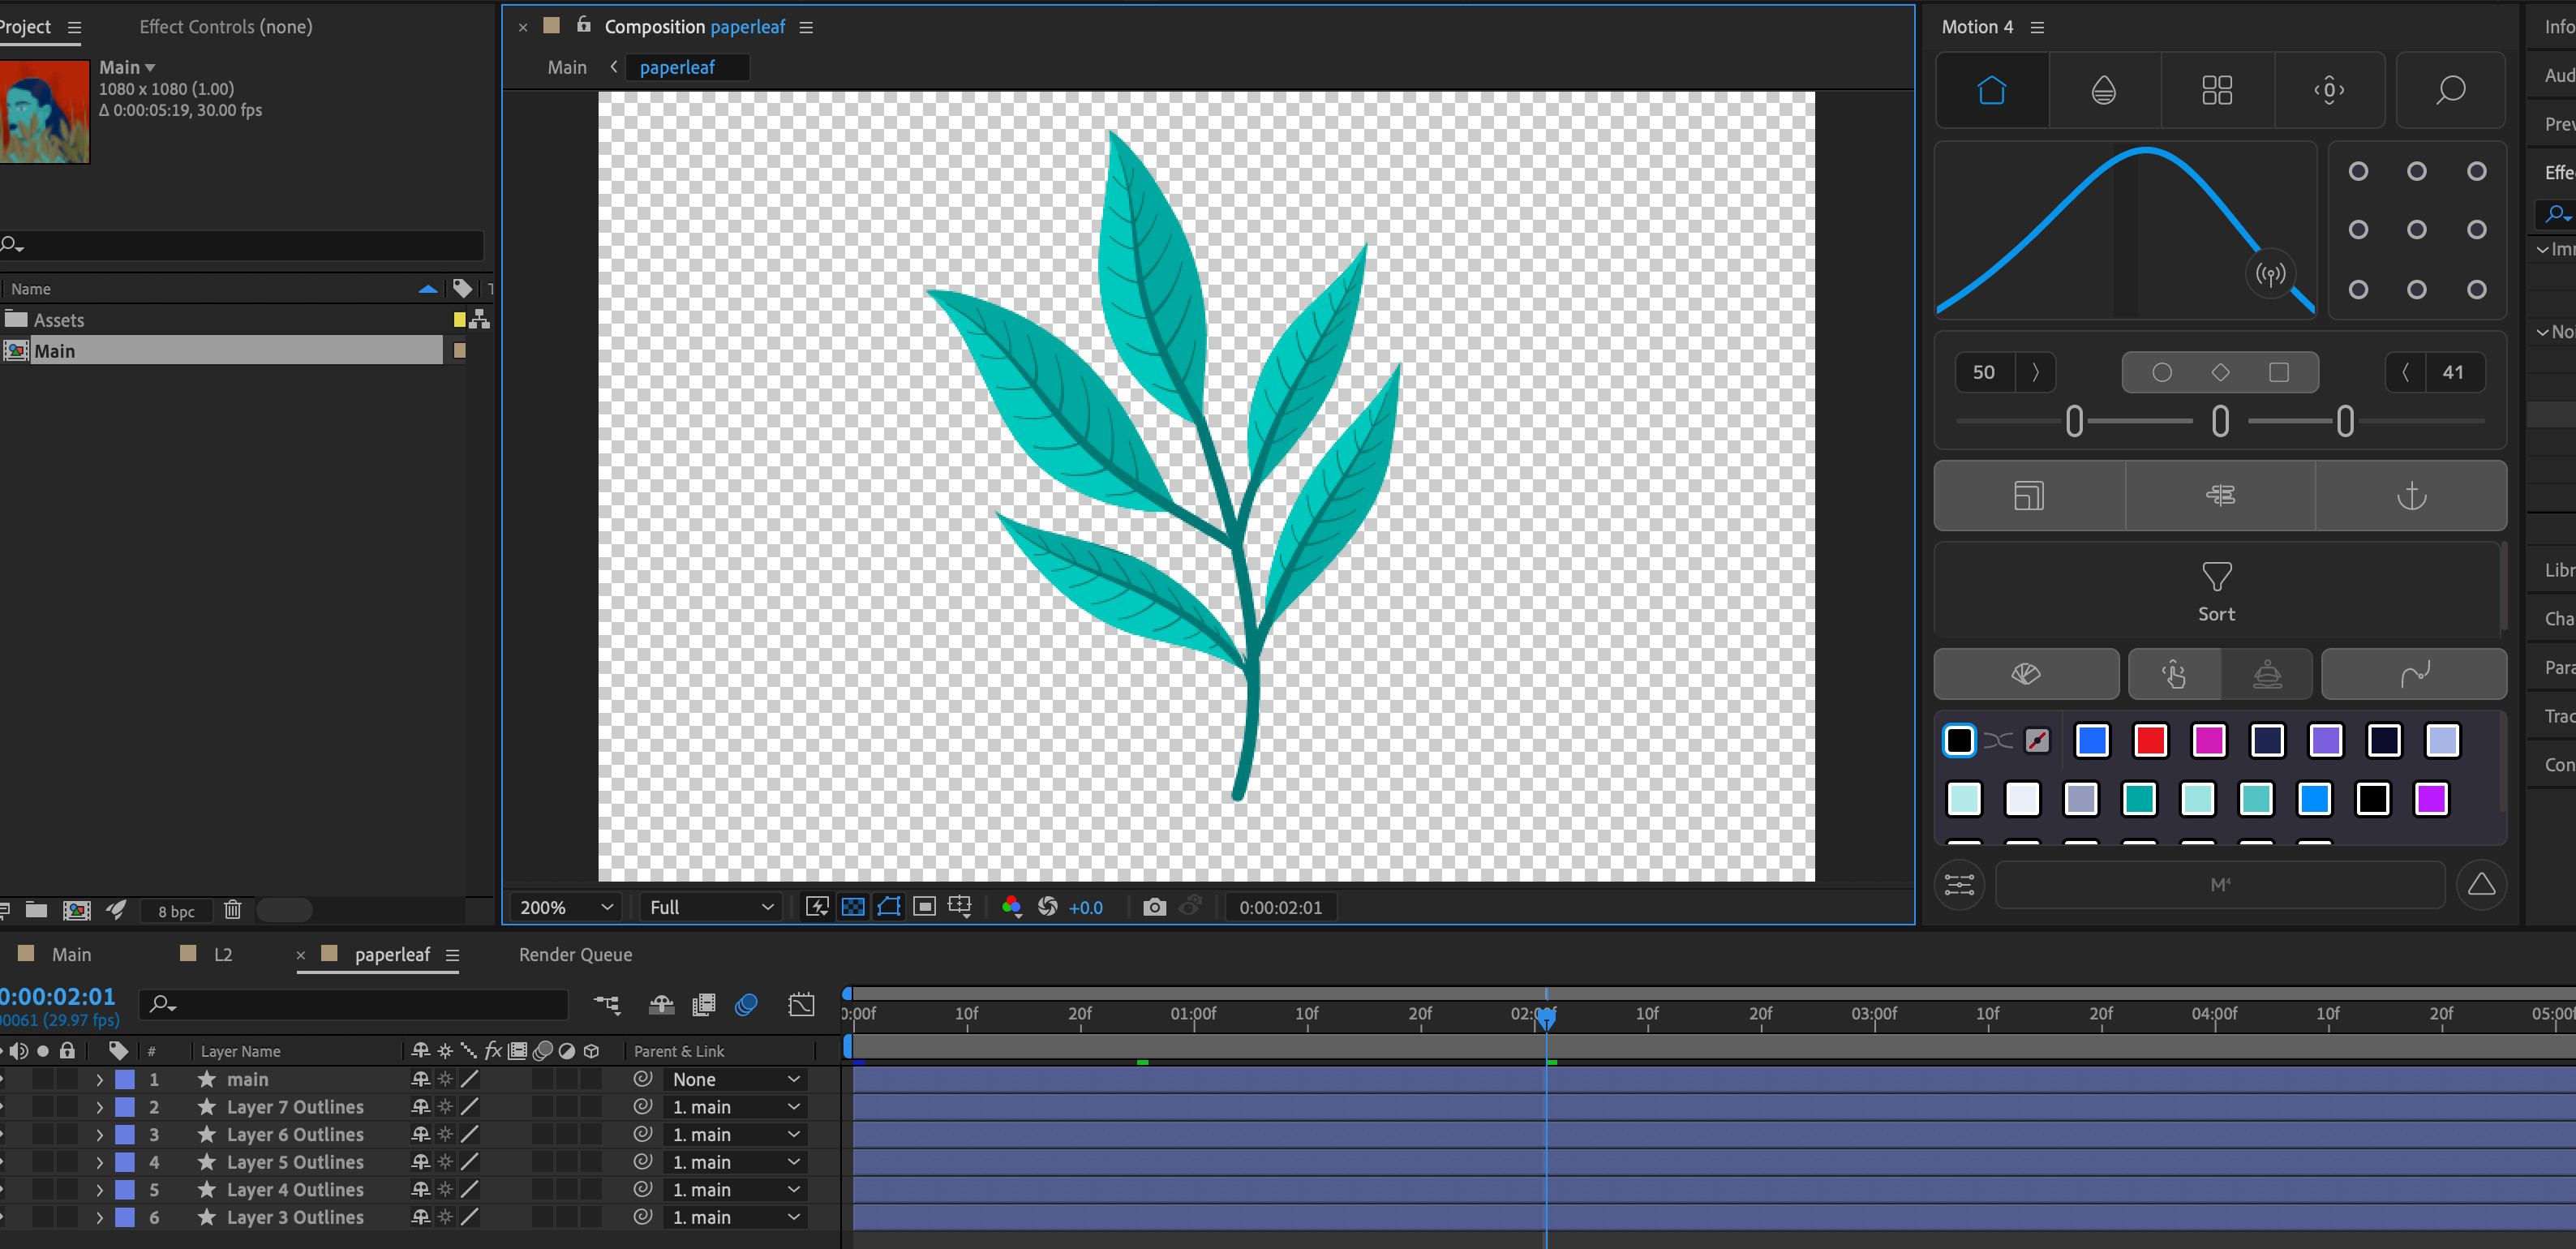Switch to the Render Queue tab
Screen dimensions: 2576x1249
[x=575, y=955]
